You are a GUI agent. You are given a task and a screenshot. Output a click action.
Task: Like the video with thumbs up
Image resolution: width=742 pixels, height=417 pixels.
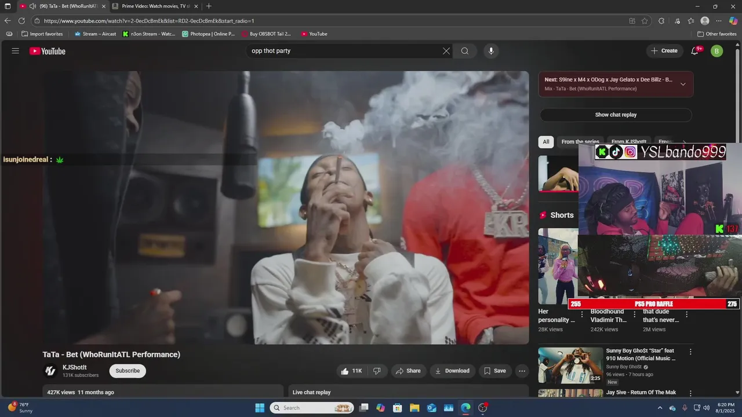coord(351,371)
